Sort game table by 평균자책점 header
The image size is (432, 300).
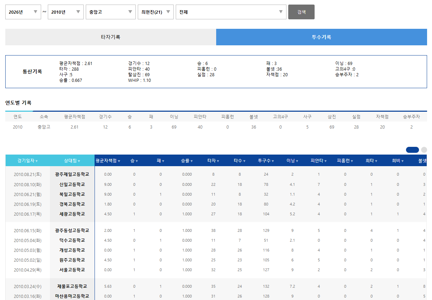click(x=108, y=161)
